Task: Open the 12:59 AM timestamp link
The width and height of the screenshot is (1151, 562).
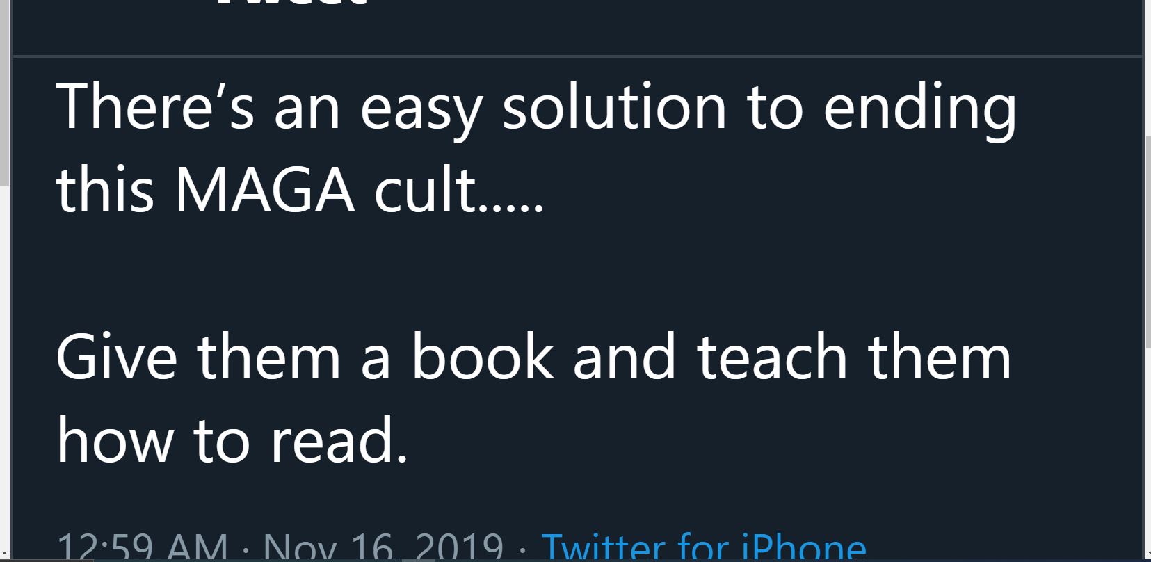Action: pyautogui.click(x=142, y=546)
